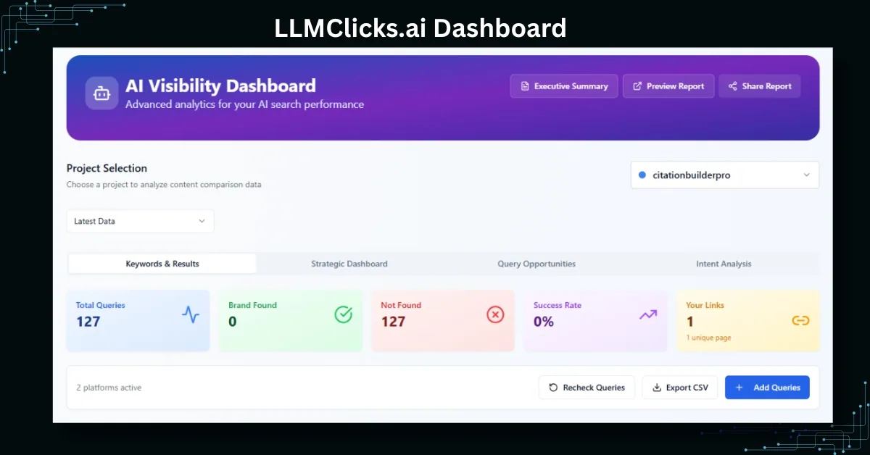The height and width of the screenshot is (455, 870).
Task: Click the plus icon on Add Queries button
Action: click(x=739, y=387)
